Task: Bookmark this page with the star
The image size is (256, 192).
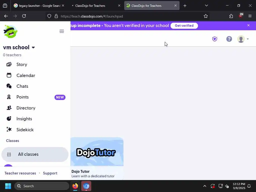Action: click(x=206, y=16)
